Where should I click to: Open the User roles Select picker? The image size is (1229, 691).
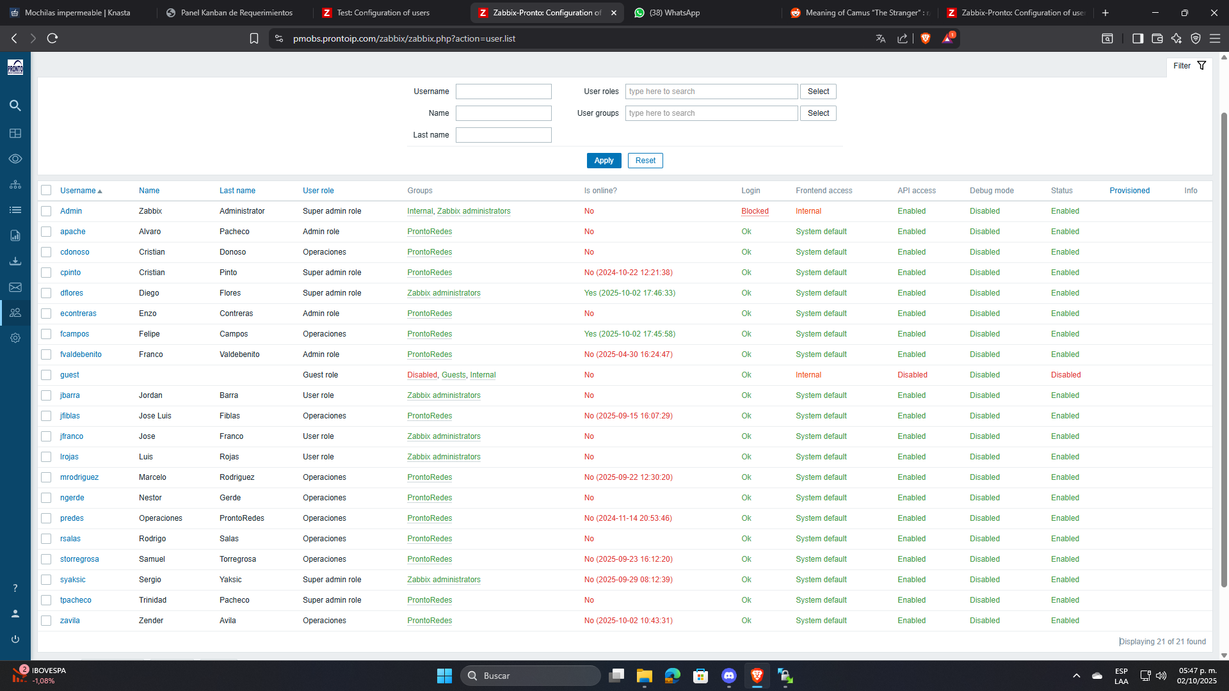pos(818,91)
